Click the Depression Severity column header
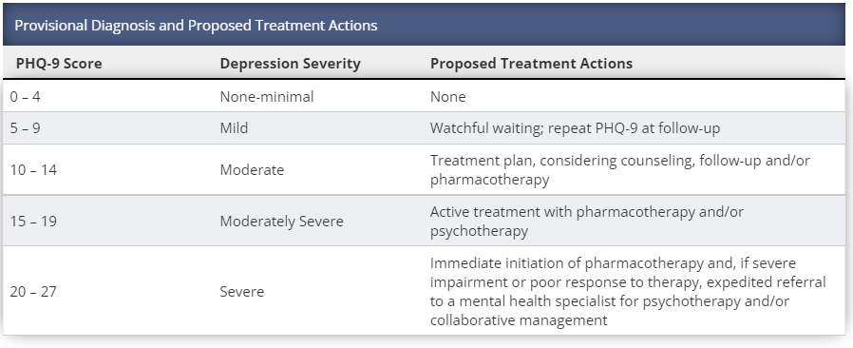This screenshot has width=853, height=348. point(290,64)
